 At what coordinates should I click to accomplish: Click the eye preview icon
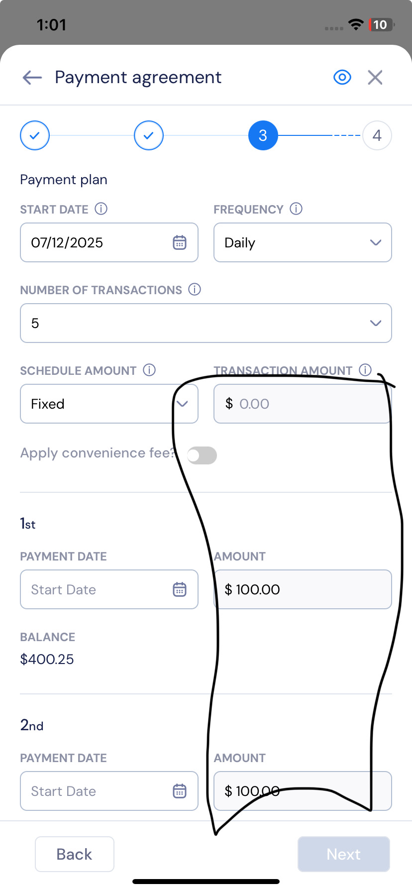click(342, 78)
